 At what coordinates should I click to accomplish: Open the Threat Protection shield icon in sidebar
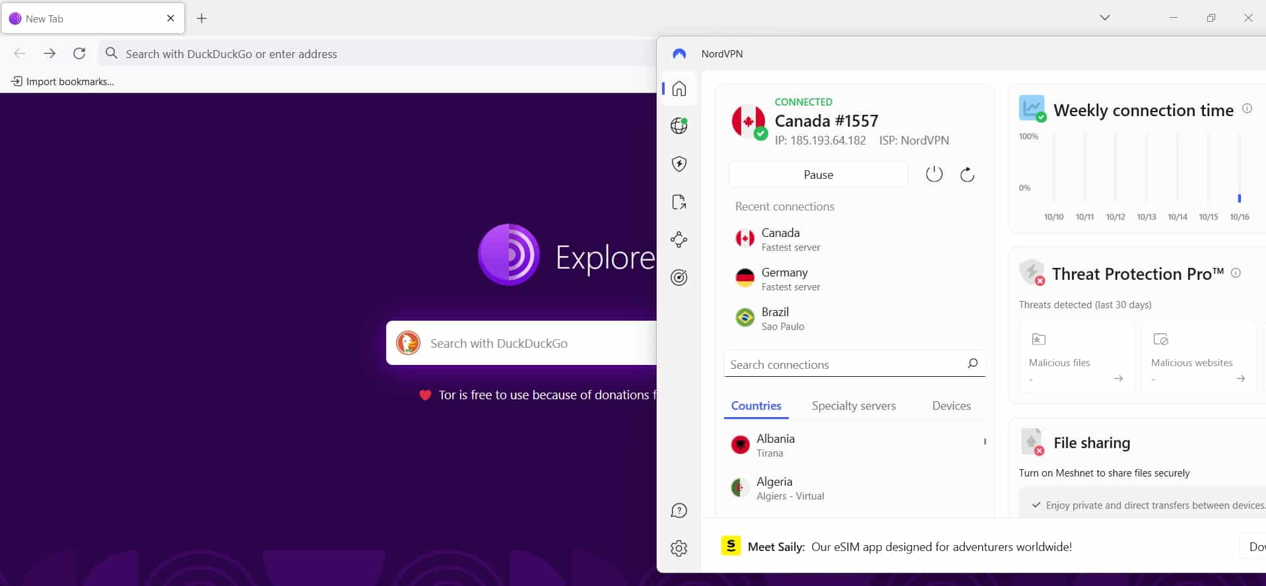[x=679, y=164]
